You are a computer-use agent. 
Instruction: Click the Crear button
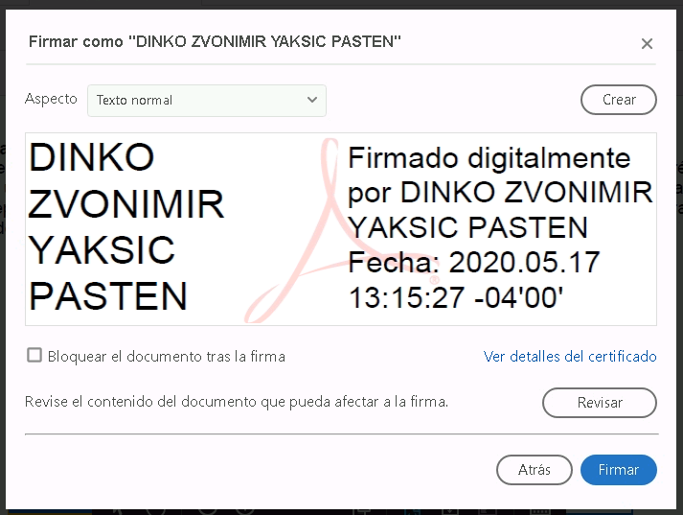[619, 100]
